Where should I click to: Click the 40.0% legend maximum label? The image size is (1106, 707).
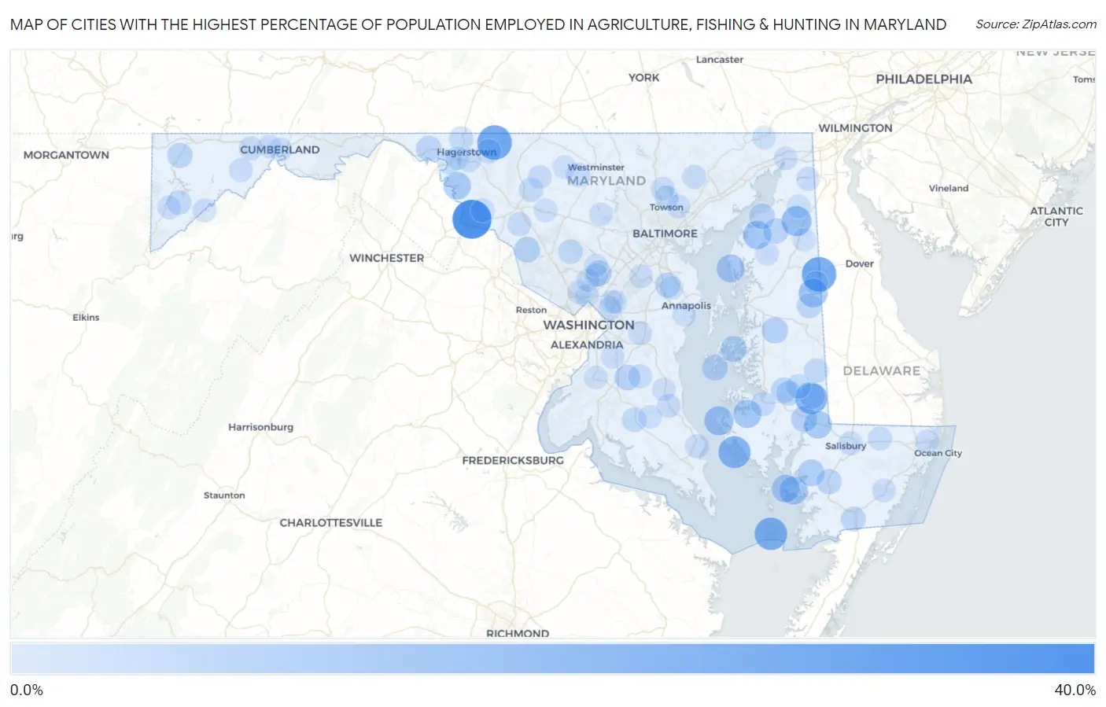(1075, 690)
